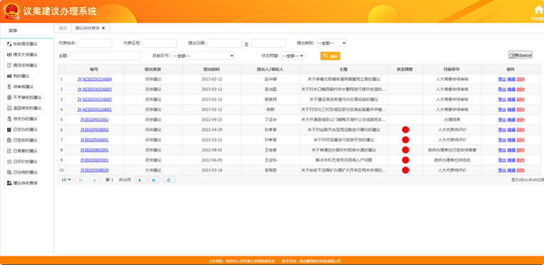Go to the first results page
The width and height of the screenshot is (544, 265).
pyautogui.click(x=81, y=180)
